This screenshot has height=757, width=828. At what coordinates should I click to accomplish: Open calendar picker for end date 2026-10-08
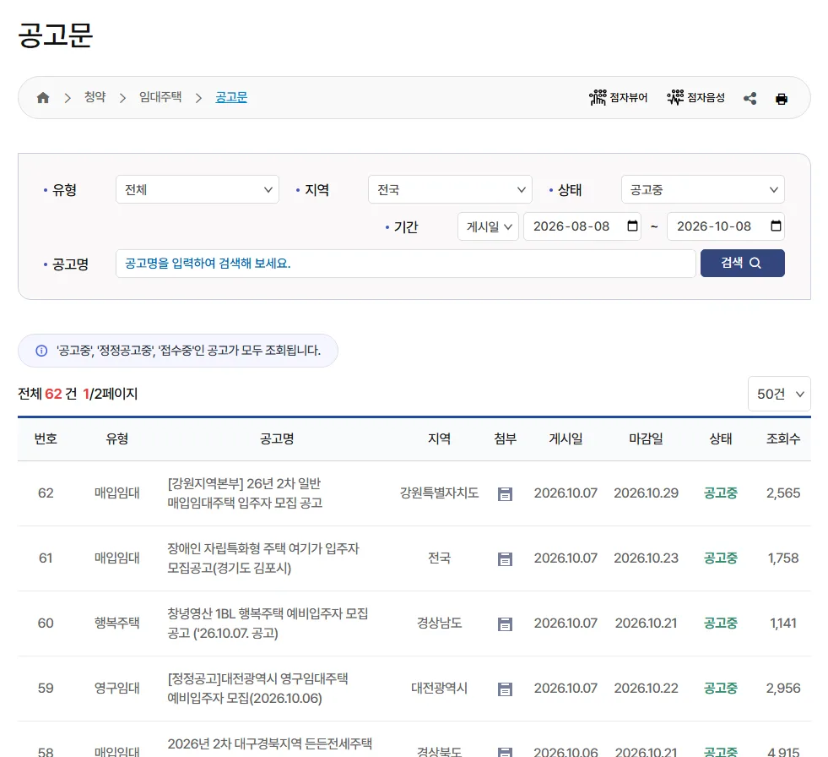(776, 226)
